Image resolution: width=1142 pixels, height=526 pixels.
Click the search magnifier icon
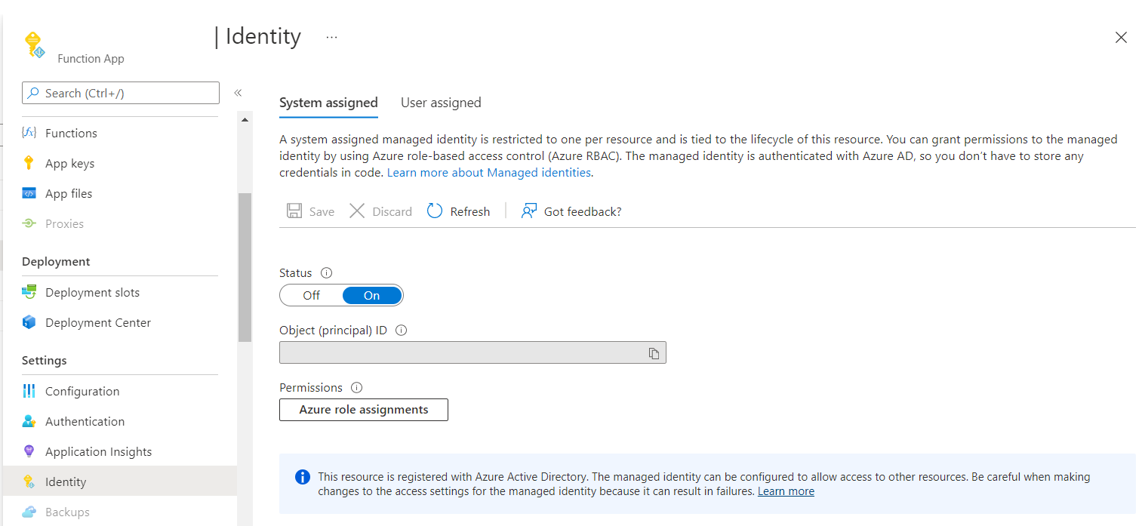pos(33,93)
